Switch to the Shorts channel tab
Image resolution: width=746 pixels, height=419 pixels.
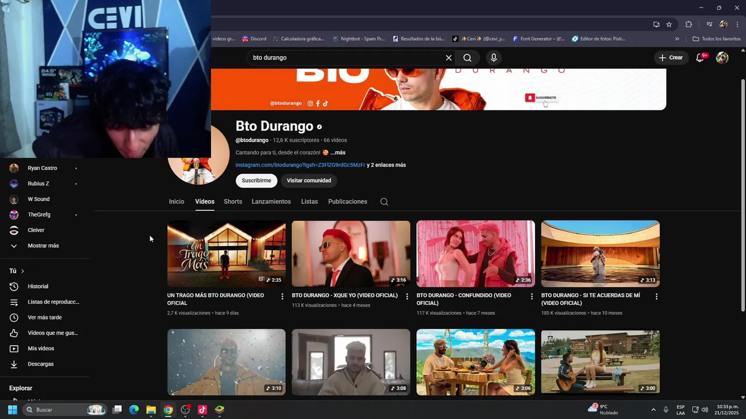233,202
